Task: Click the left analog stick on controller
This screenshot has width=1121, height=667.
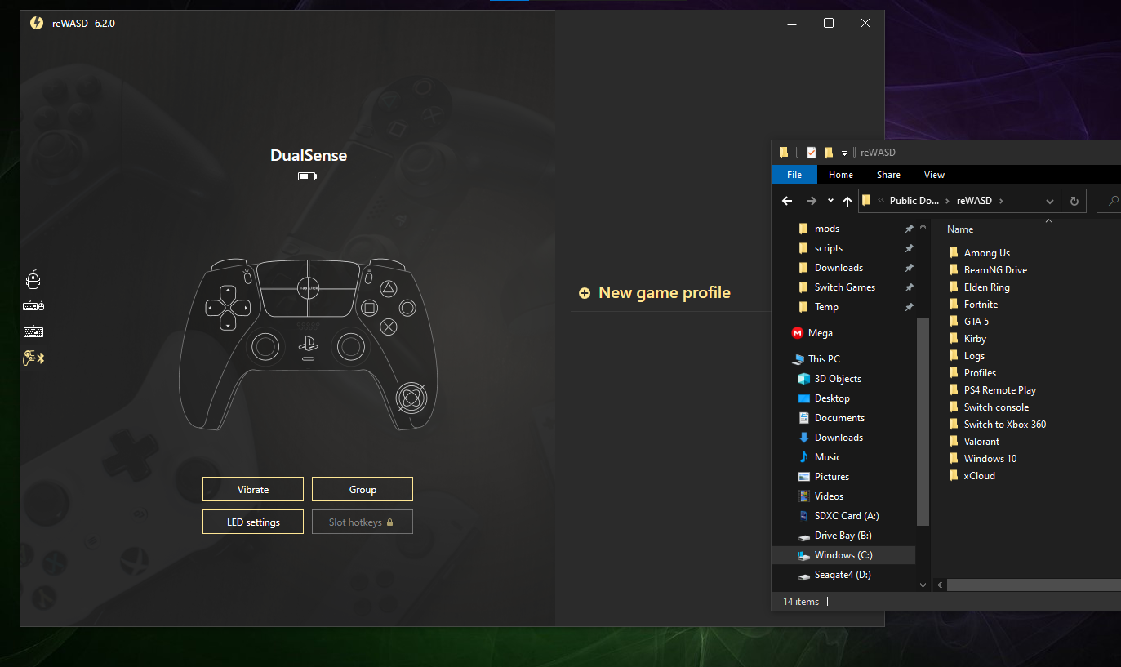Action: [265, 347]
